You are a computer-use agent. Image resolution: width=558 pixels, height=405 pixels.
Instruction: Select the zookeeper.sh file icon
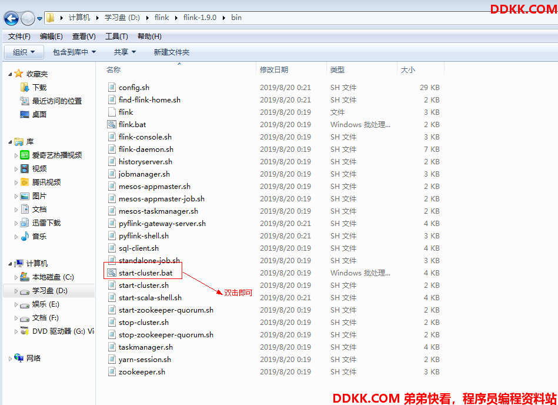coord(112,372)
